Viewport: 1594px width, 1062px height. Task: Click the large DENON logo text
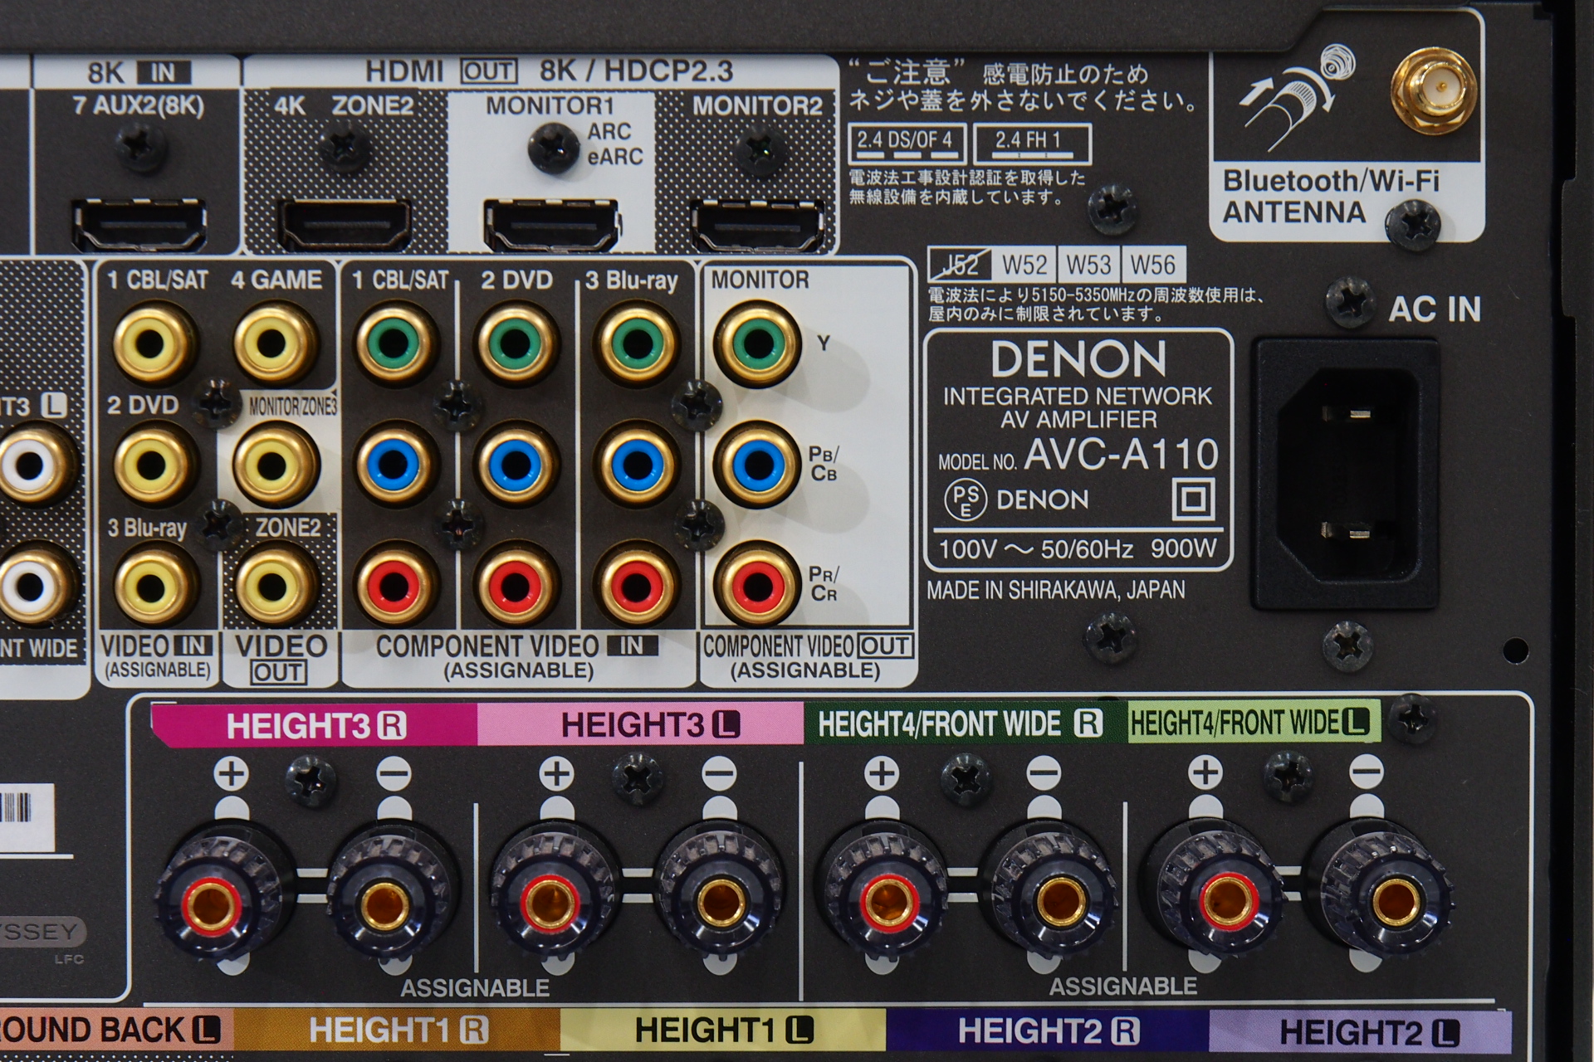(1078, 359)
